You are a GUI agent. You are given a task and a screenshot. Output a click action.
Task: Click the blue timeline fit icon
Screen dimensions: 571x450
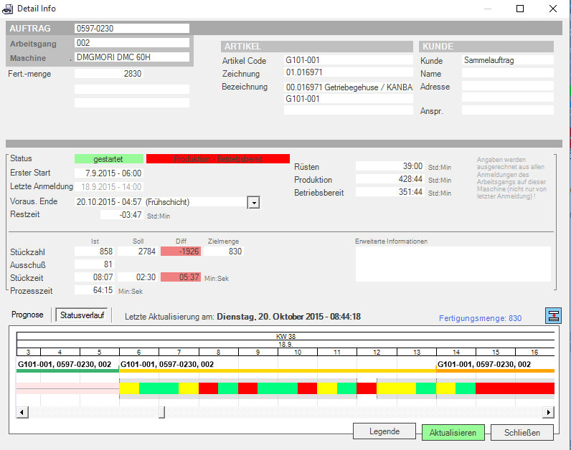point(553,316)
